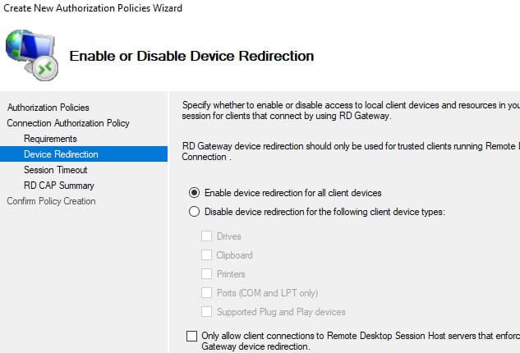Click the Clipboard label text
Screen dimensions: 520x353
pos(234,255)
